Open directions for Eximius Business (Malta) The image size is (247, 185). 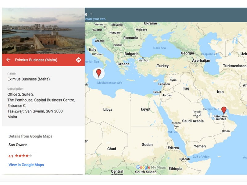(78, 60)
